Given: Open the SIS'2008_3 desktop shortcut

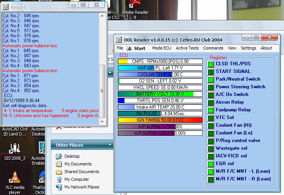Looking at the screenshot, I should coord(15,149).
